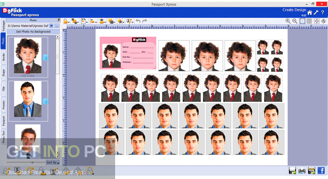Click the photo list scroll up arrow
This screenshot has height=179, width=328.
tap(58, 37)
